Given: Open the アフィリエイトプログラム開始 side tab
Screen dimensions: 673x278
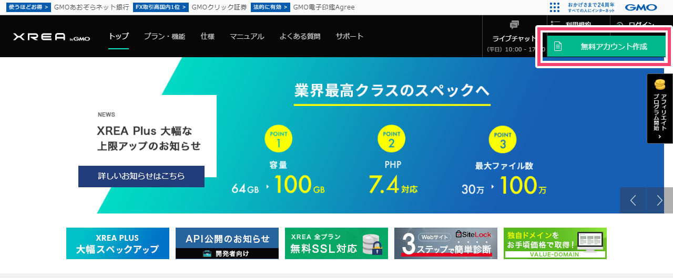Looking at the screenshot, I should pyautogui.click(x=660, y=109).
